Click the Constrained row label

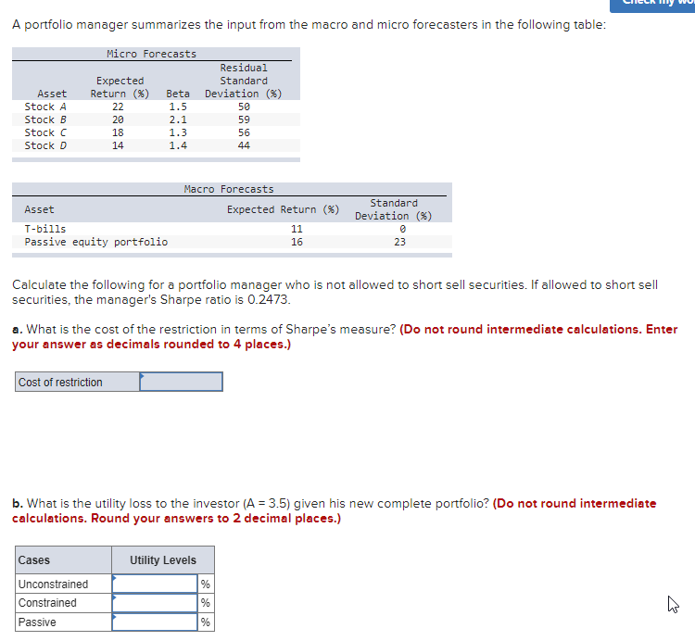63,603
